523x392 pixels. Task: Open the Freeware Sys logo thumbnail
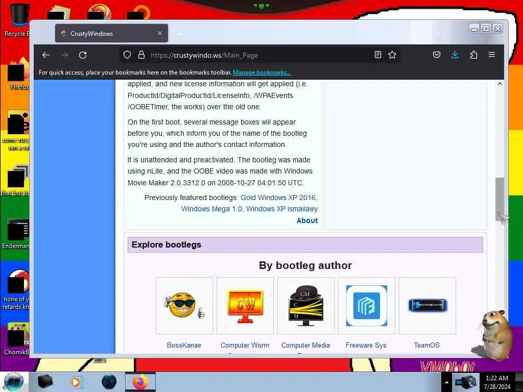[367, 306]
